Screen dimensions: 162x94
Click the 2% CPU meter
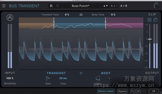point(154,91)
